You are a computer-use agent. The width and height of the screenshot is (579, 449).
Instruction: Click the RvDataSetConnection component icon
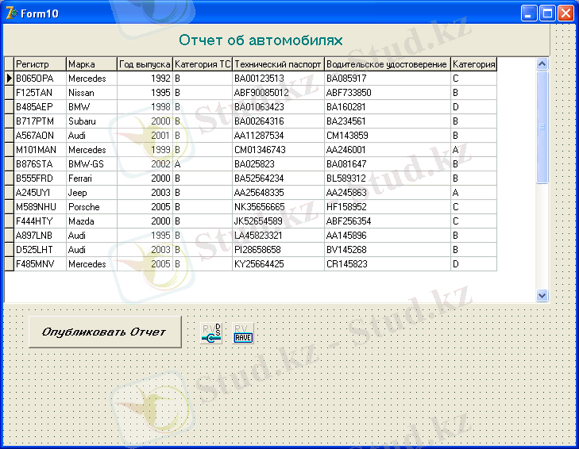[x=212, y=333]
